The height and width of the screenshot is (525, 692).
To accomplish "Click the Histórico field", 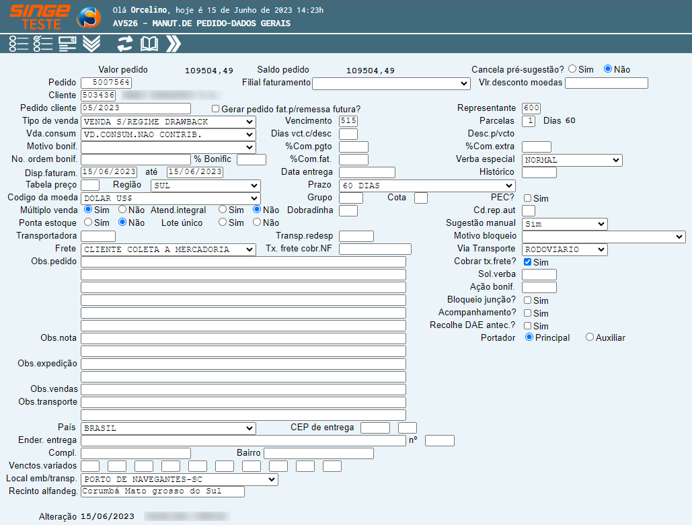I will point(539,172).
